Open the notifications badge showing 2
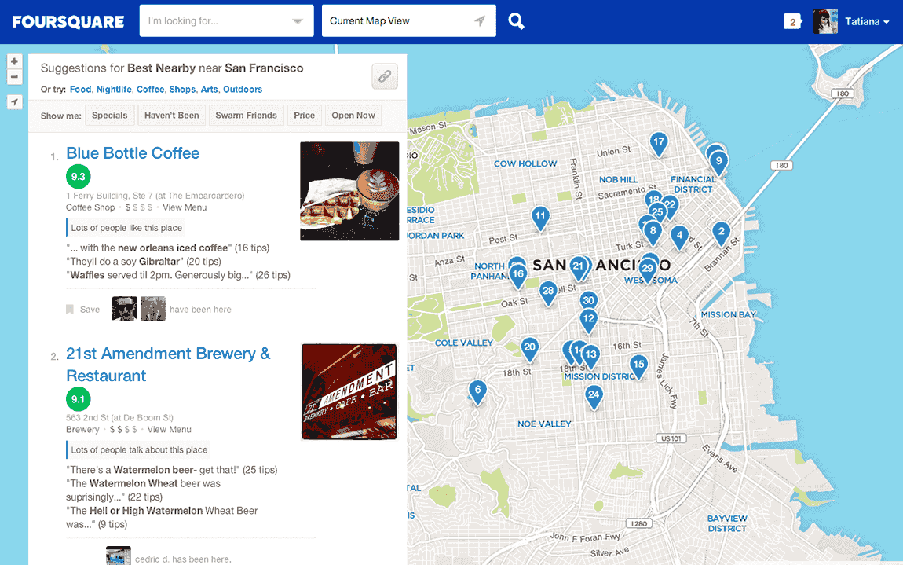The width and height of the screenshot is (903, 565). pyautogui.click(x=792, y=22)
